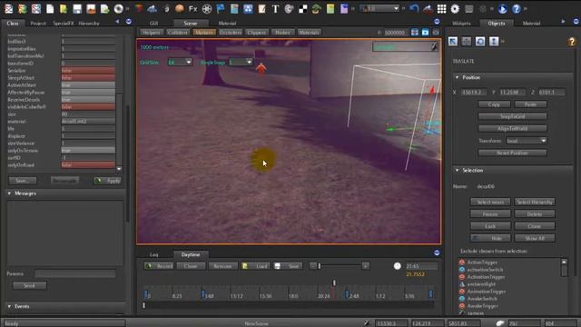
Task: Open the top toolbar combo box
Action: pos(379,8)
